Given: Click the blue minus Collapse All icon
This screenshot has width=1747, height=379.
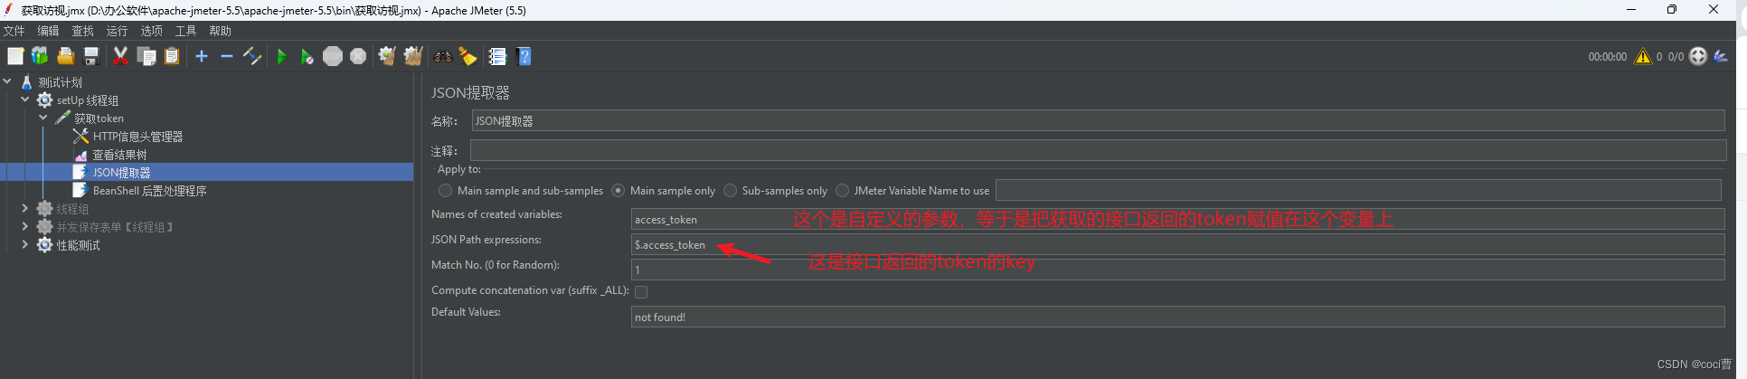Looking at the screenshot, I should click(227, 56).
